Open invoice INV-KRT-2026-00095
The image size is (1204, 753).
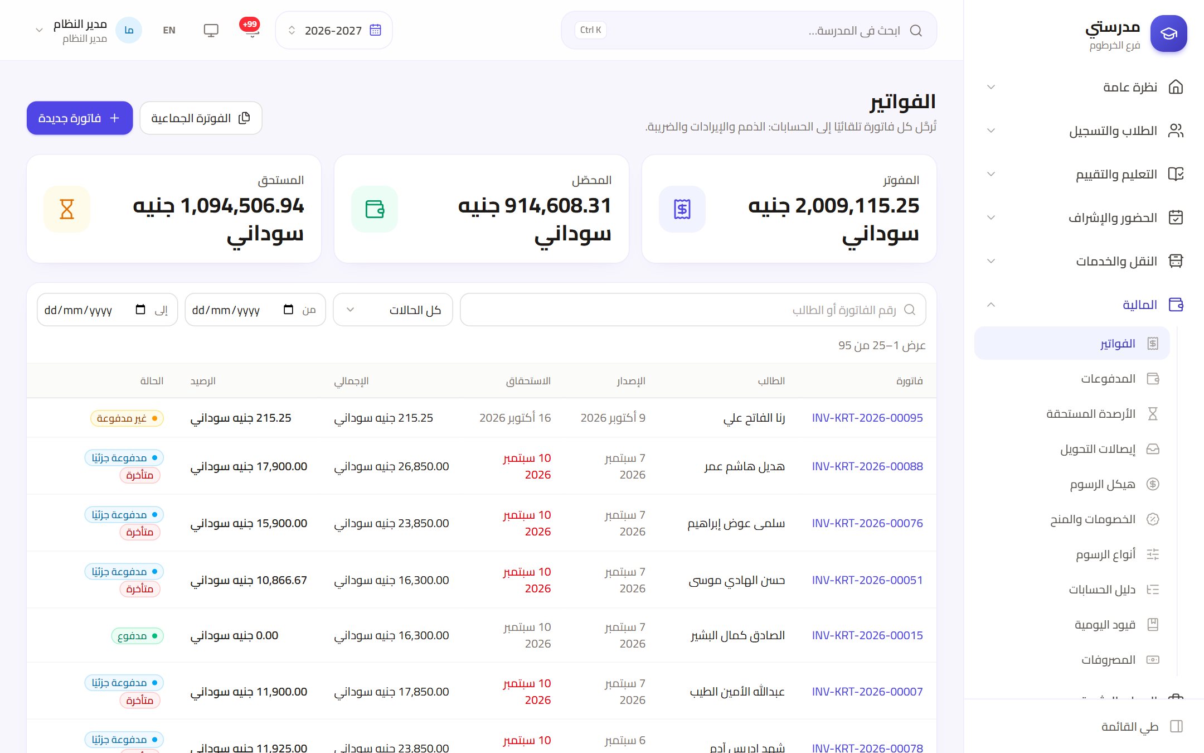867,418
